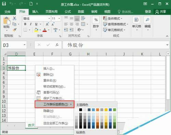Expand 条件格式 conditional formatting menu

[x=113, y=18]
